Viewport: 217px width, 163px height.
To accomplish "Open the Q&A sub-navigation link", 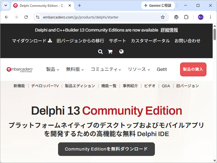I will pyautogui.click(x=166, y=86).
